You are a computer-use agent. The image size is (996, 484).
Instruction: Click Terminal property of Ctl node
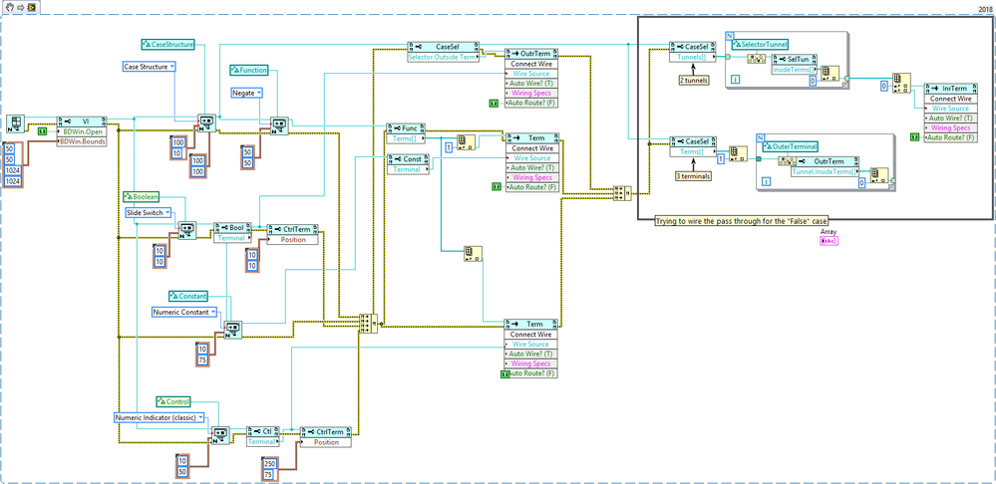click(263, 442)
